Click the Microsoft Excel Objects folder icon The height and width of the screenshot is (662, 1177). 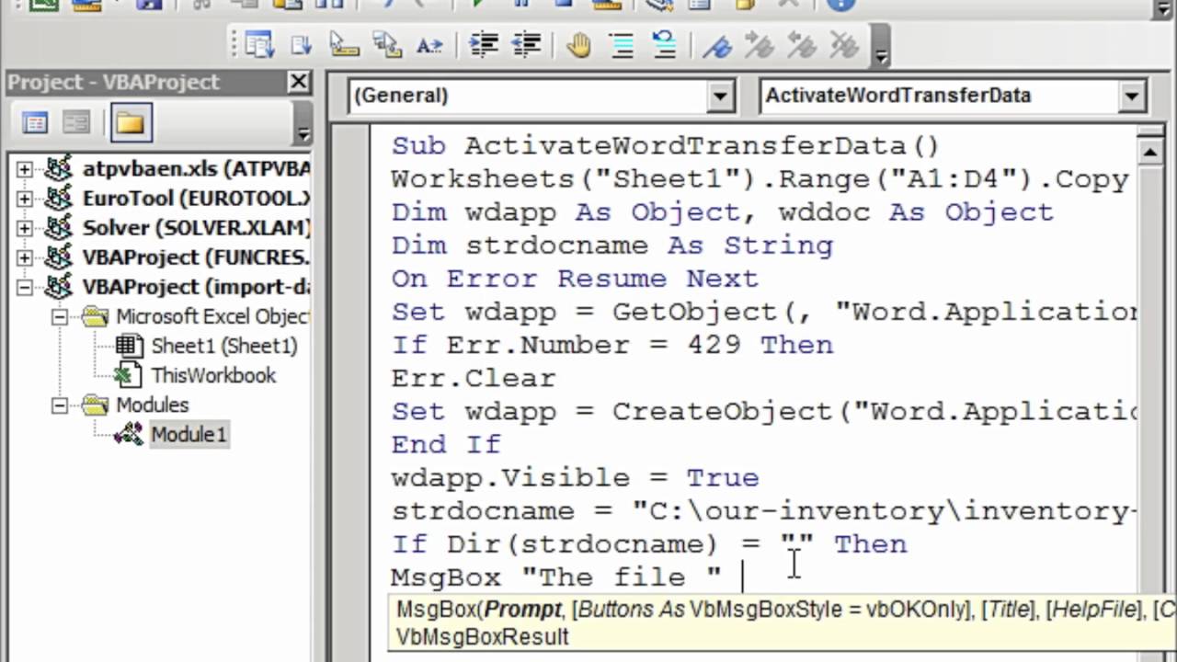[x=95, y=316]
